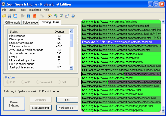
Task: Click the save floppy disk icon
Action: point(9,16)
